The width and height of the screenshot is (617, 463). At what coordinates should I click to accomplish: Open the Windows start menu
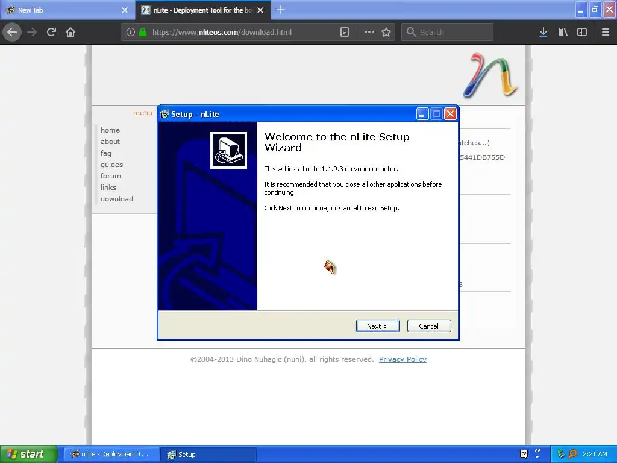point(28,454)
